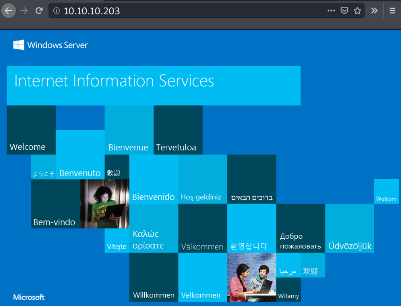Image resolution: width=401 pixels, height=306 pixels.
Task: Click photo of two students at laptop
Action: (x=251, y=277)
